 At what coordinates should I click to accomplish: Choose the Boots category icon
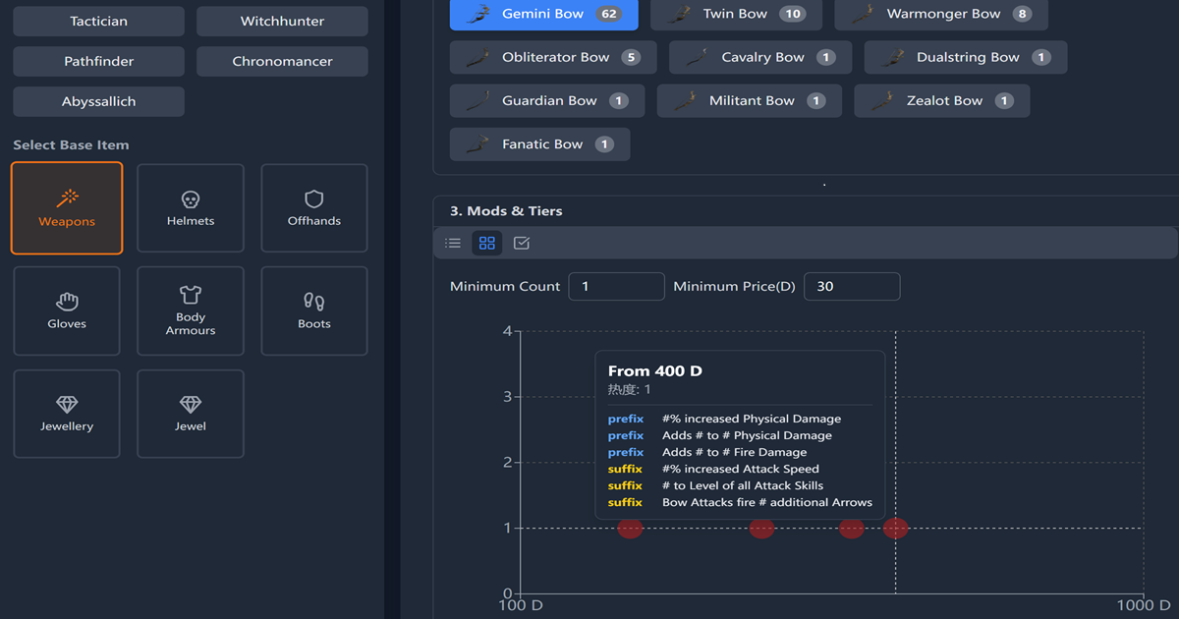pos(313,303)
